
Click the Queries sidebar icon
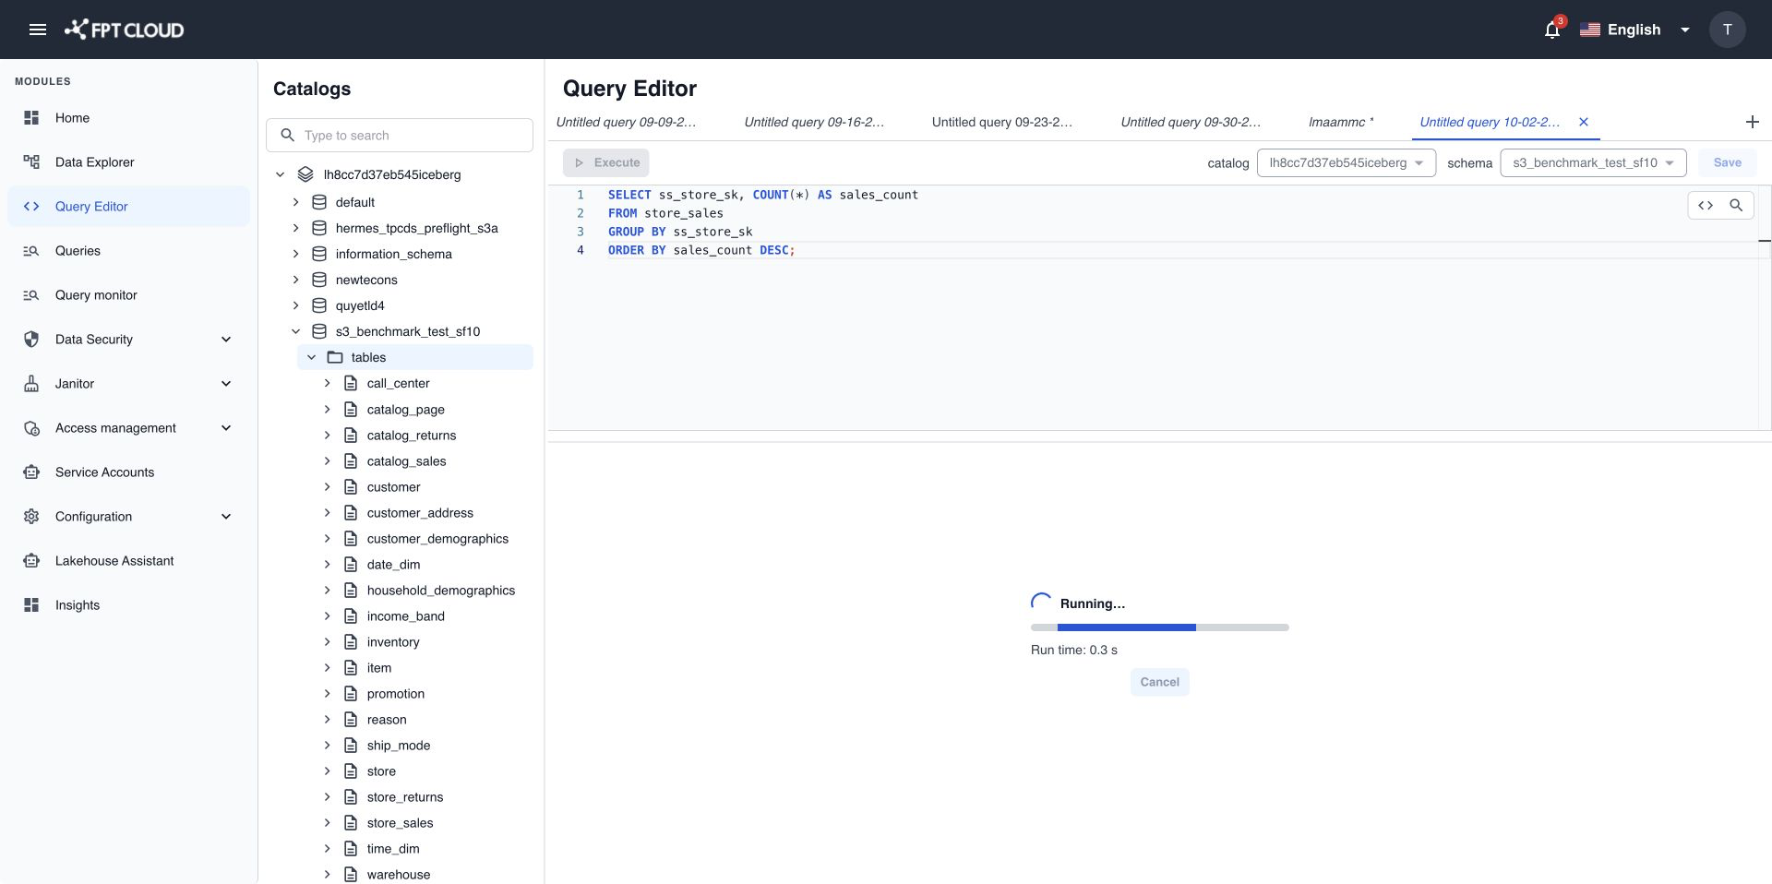(x=31, y=251)
